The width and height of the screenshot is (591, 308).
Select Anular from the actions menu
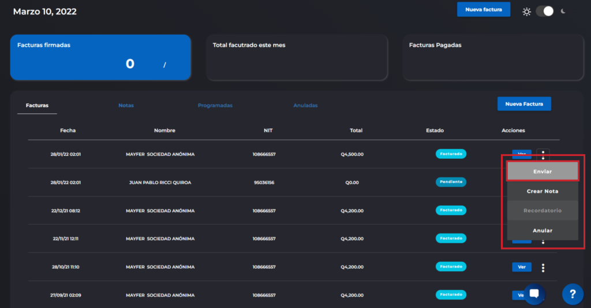pos(543,231)
